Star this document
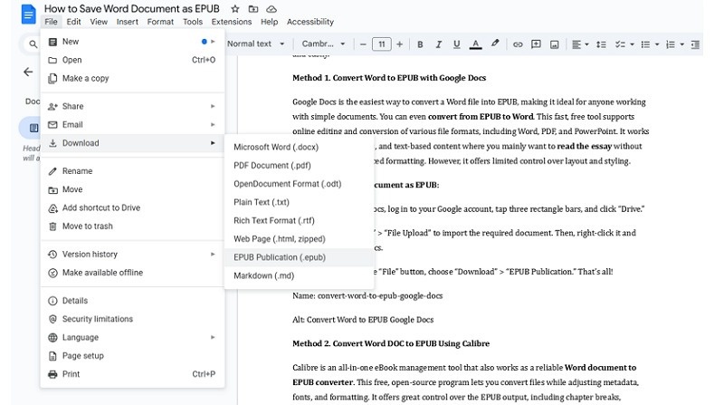 235,9
